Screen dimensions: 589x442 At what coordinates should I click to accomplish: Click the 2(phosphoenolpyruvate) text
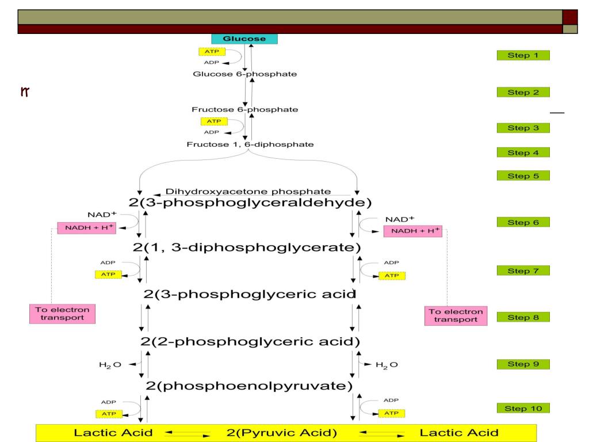(249, 386)
